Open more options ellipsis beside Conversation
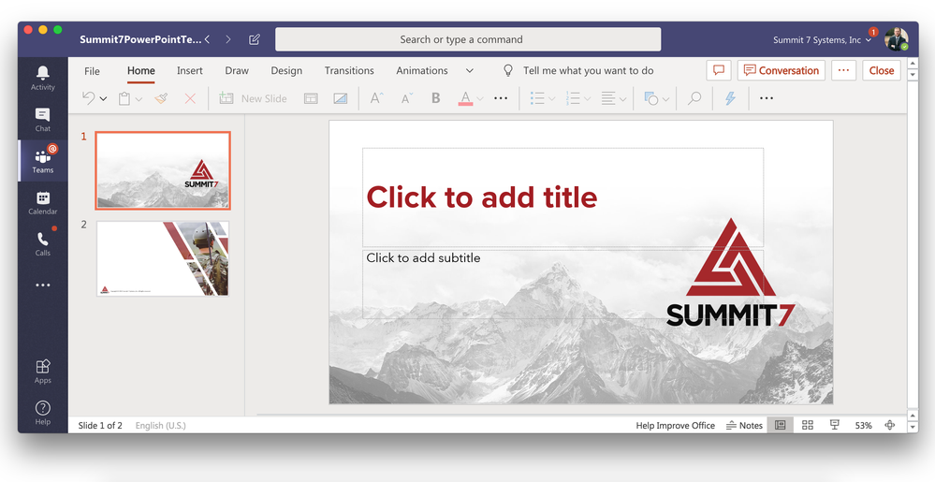The image size is (935, 482). pyautogui.click(x=843, y=70)
